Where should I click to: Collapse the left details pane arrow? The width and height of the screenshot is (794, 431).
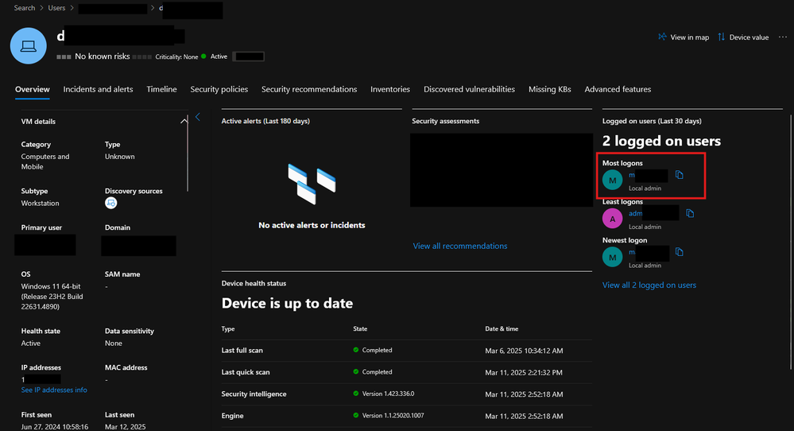pyautogui.click(x=198, y=117)
